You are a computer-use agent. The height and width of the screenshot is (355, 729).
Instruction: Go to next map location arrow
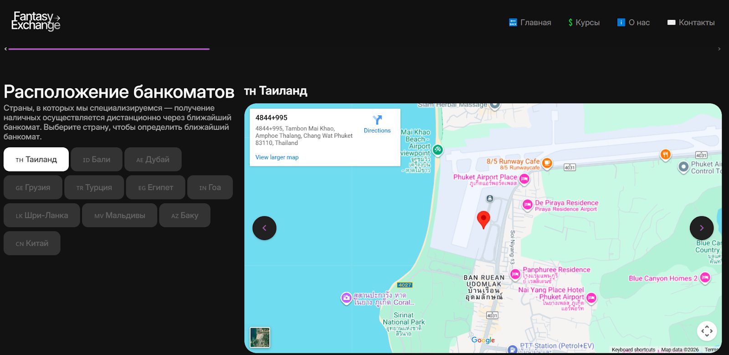pos(701,228)
